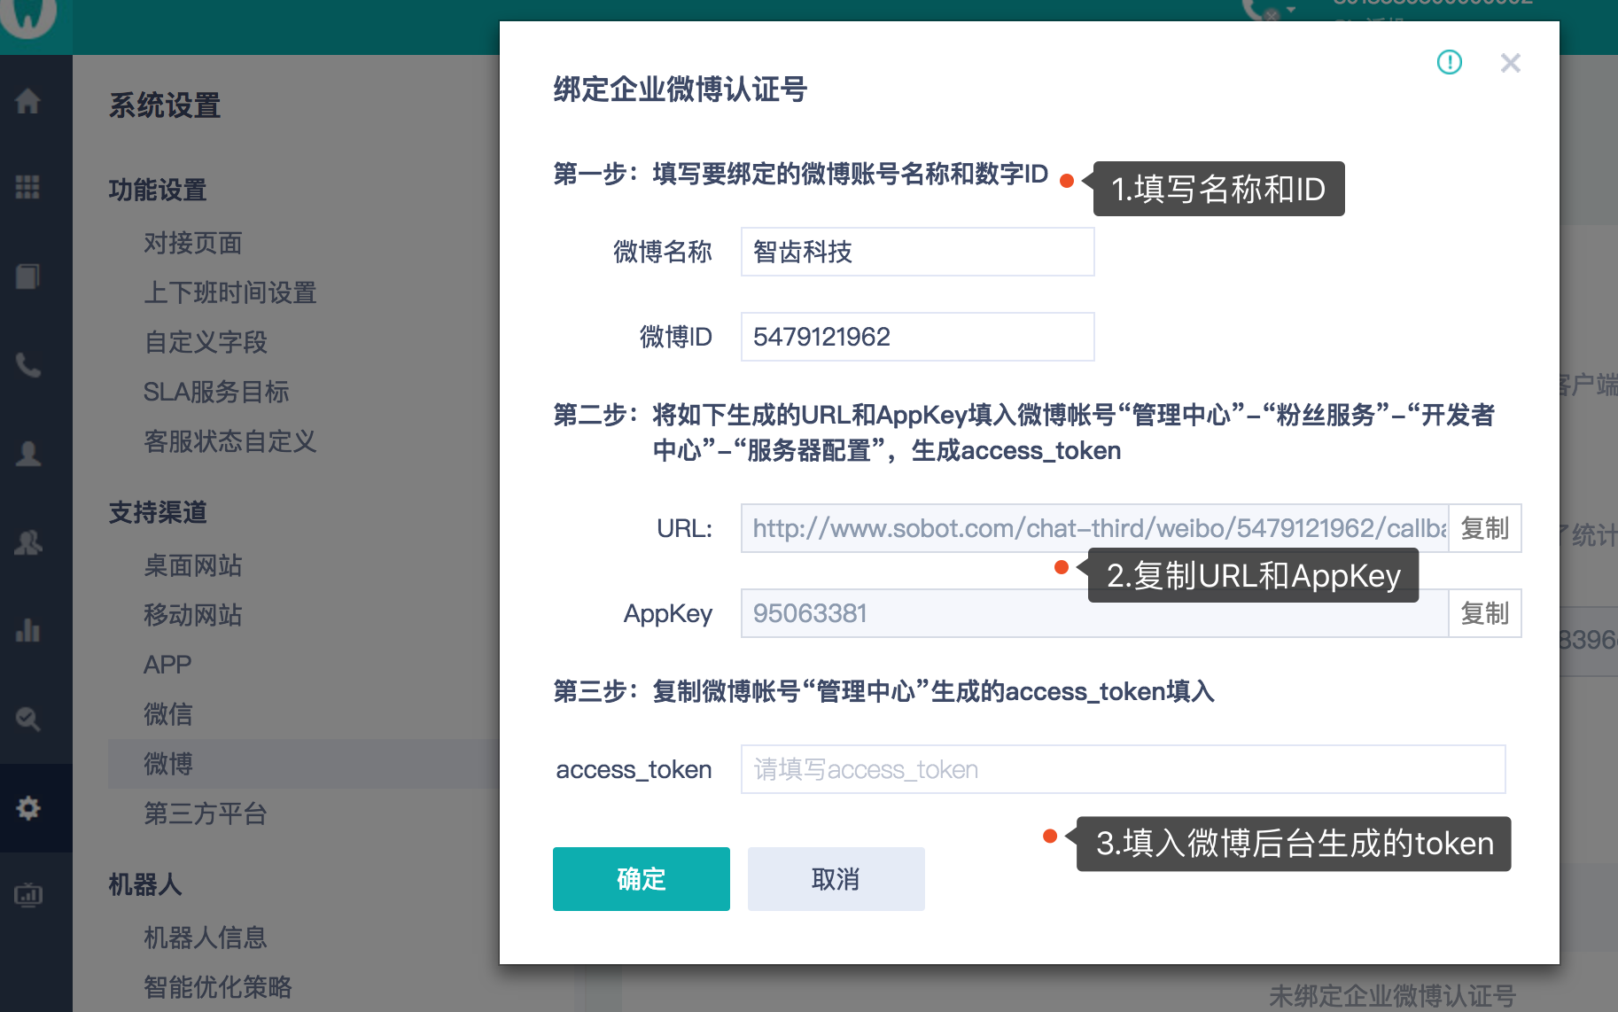Click the 机器人 section heading

coord(145,884)
